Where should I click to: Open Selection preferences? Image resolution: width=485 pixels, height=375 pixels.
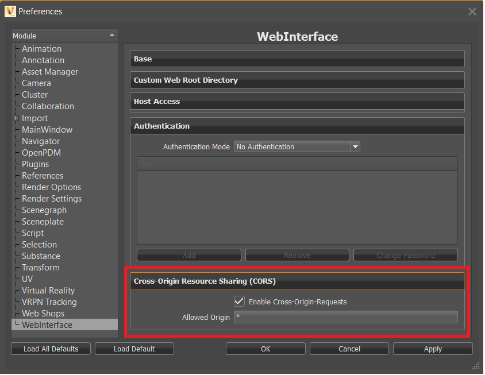coord(39,245)
